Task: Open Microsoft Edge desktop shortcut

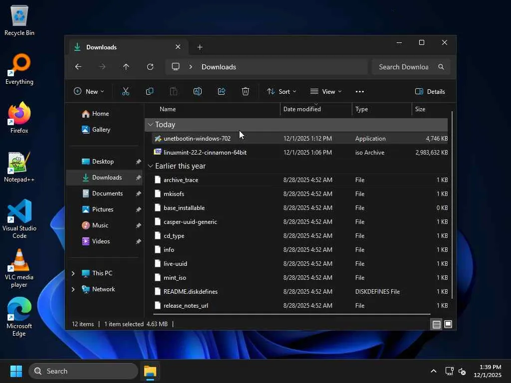Action: pyautogui.click(x=19, y=317)
